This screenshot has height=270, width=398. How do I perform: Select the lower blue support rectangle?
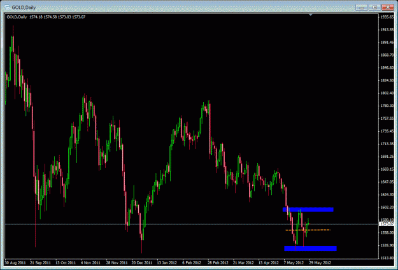(310, 248)
